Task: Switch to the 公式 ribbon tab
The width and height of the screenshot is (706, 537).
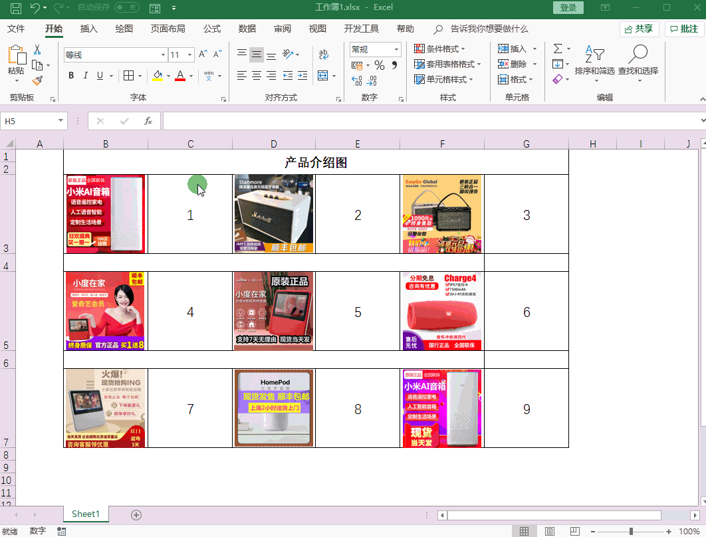Action: [x=212, y=29]
